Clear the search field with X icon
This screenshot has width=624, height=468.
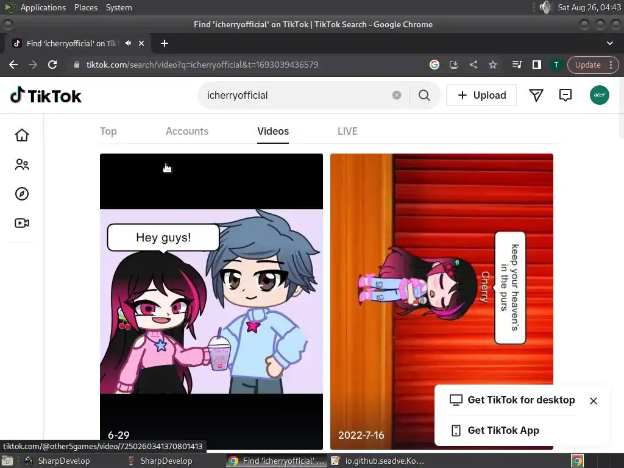(x=396, y=95)
